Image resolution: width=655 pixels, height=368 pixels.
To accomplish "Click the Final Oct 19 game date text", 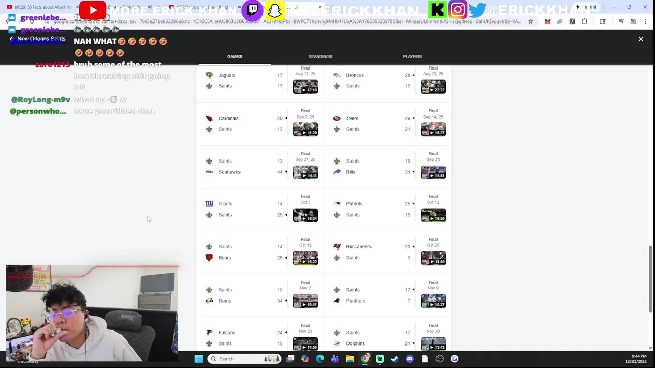I will click(305, 242).
